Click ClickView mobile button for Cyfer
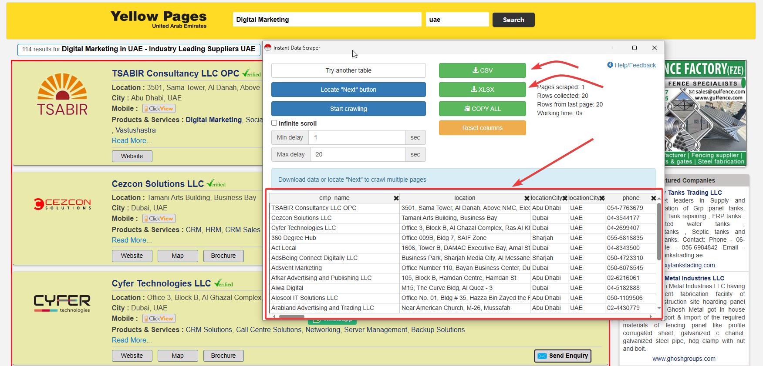This screenshot has width=763, height=366. [x=159, y=319]
